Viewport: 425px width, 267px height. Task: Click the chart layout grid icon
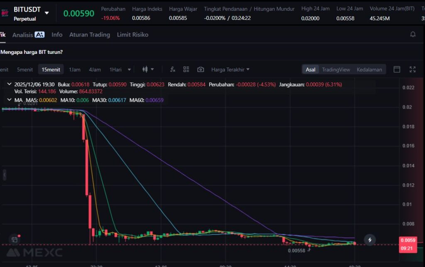pos(186,70)
